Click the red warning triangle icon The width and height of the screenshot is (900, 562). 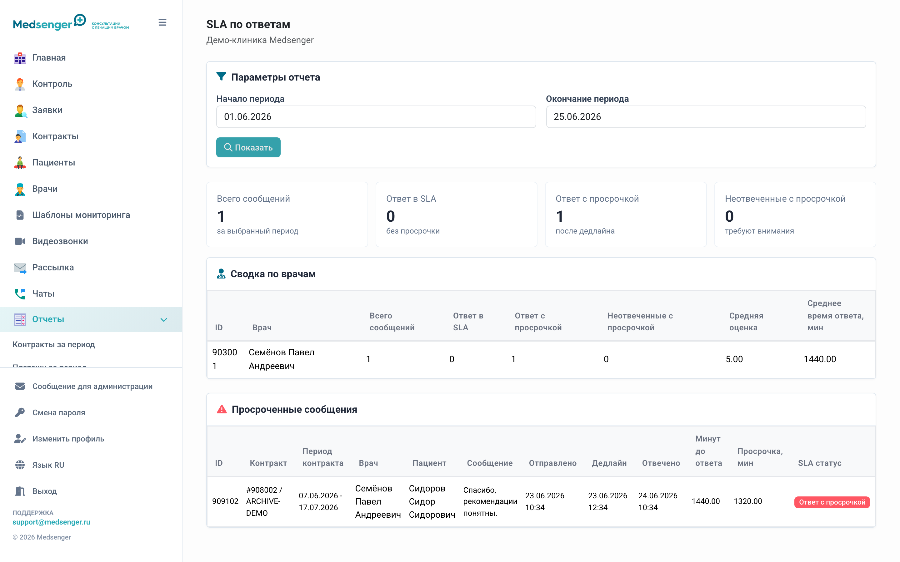click(x=222, y=409)
